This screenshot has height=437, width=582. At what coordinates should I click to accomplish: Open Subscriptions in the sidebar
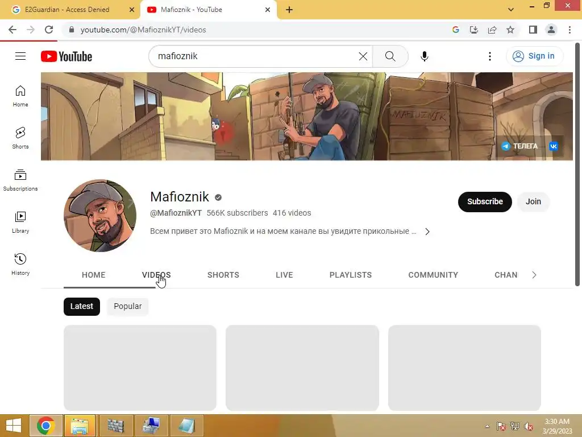pyautogui.click(x=20, y=180)
